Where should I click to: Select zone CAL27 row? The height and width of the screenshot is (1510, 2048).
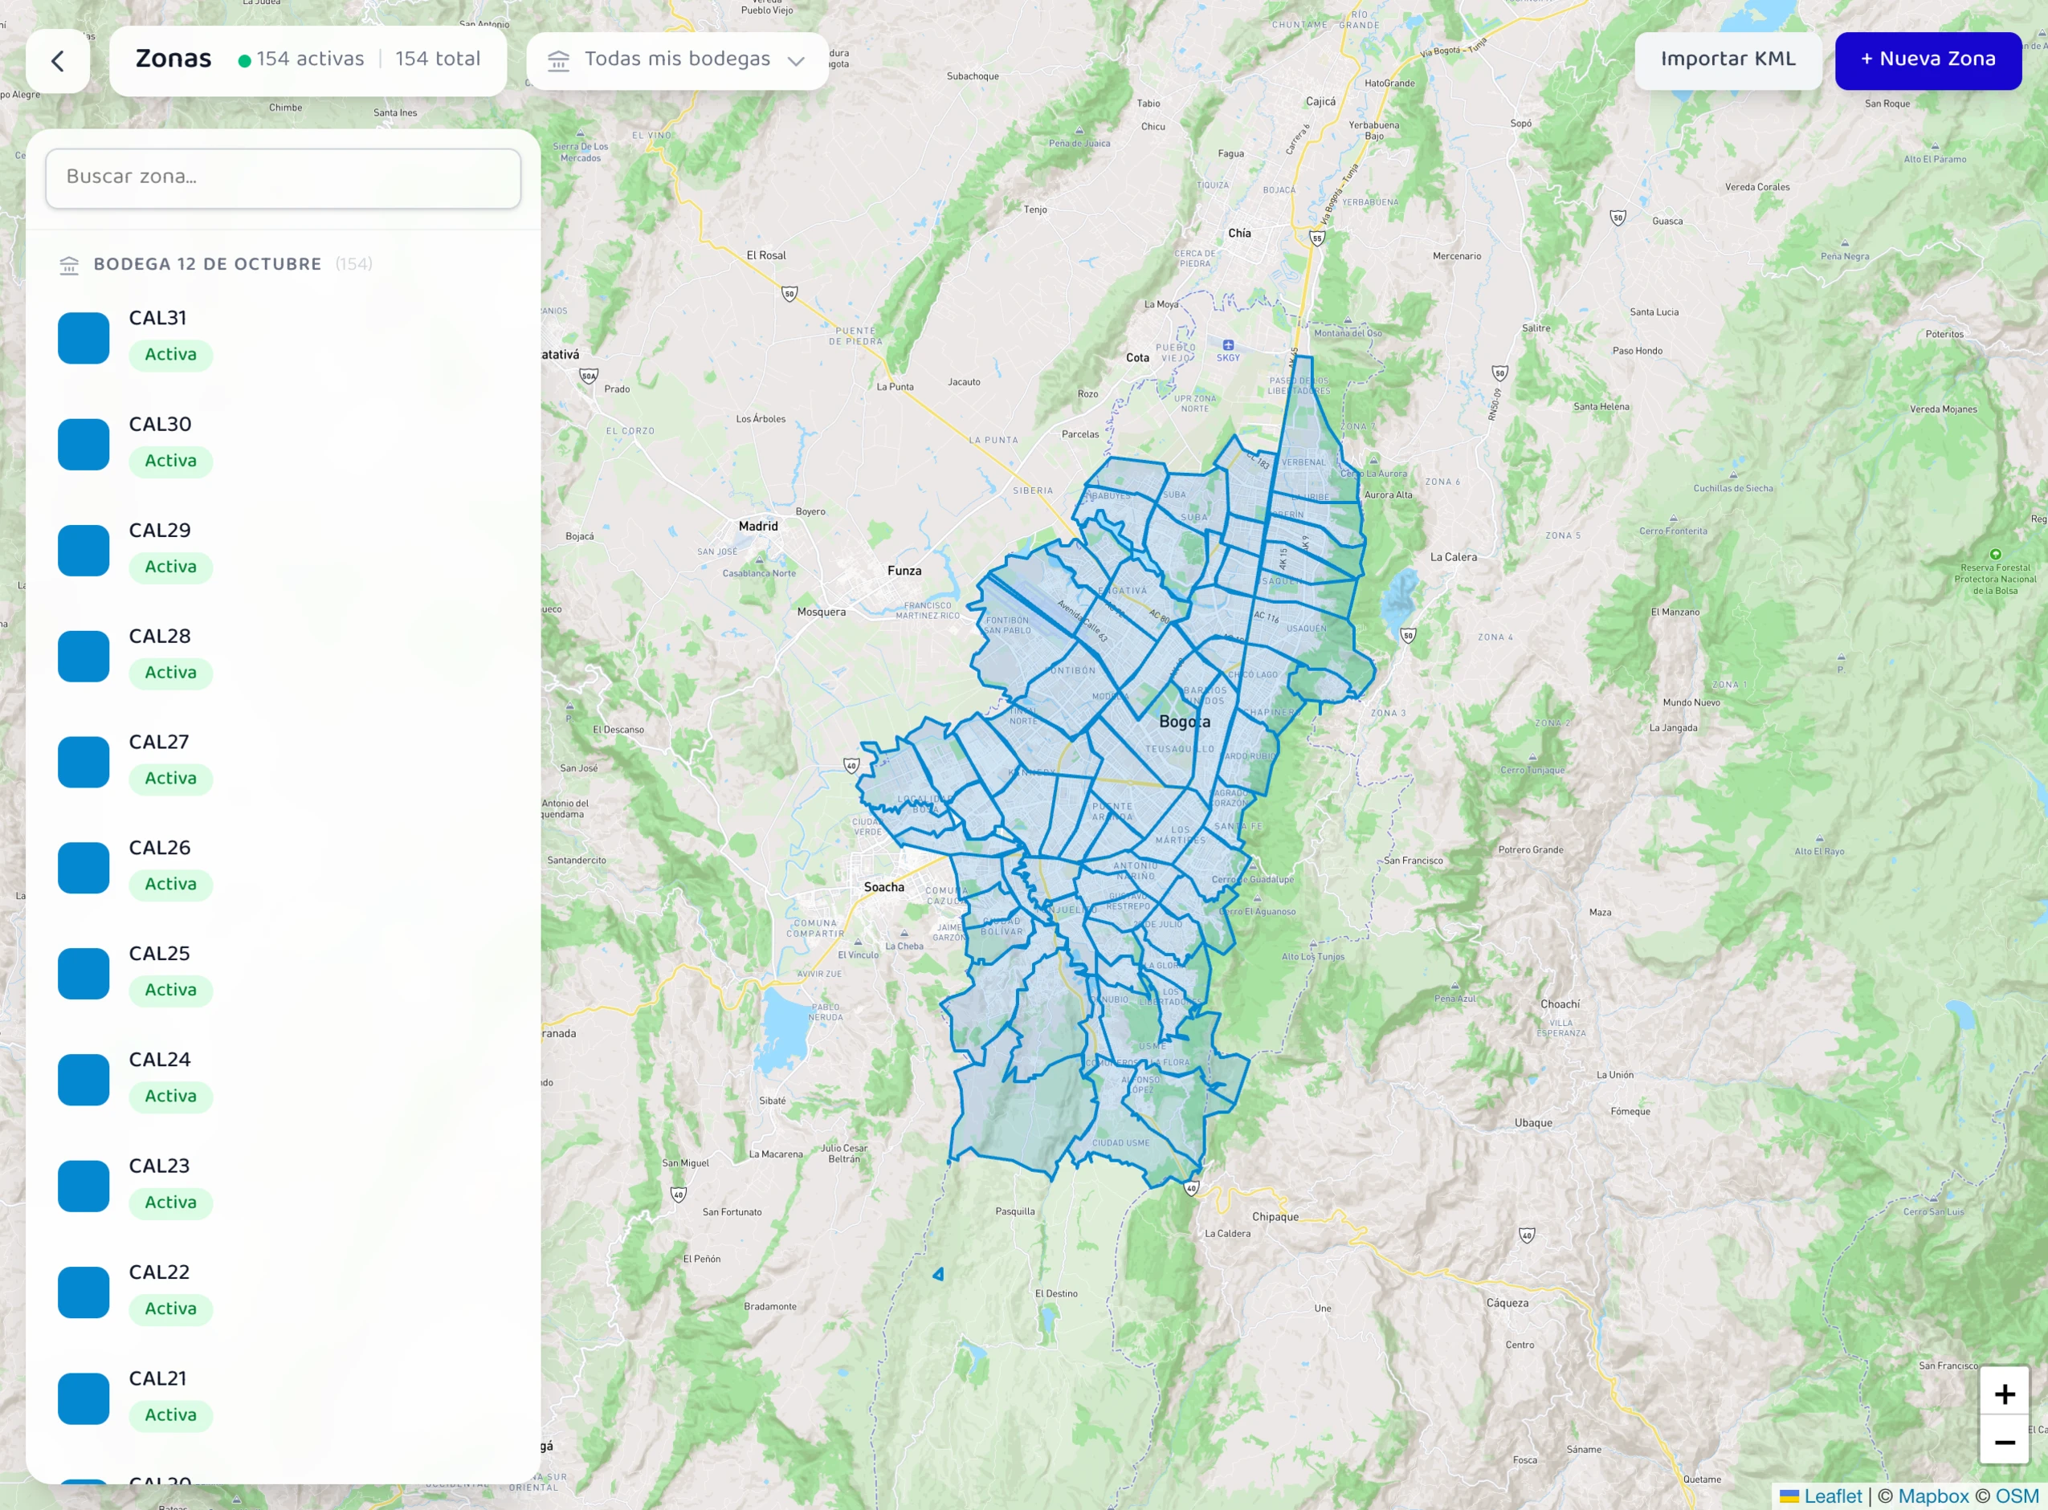tap(284, 761)
